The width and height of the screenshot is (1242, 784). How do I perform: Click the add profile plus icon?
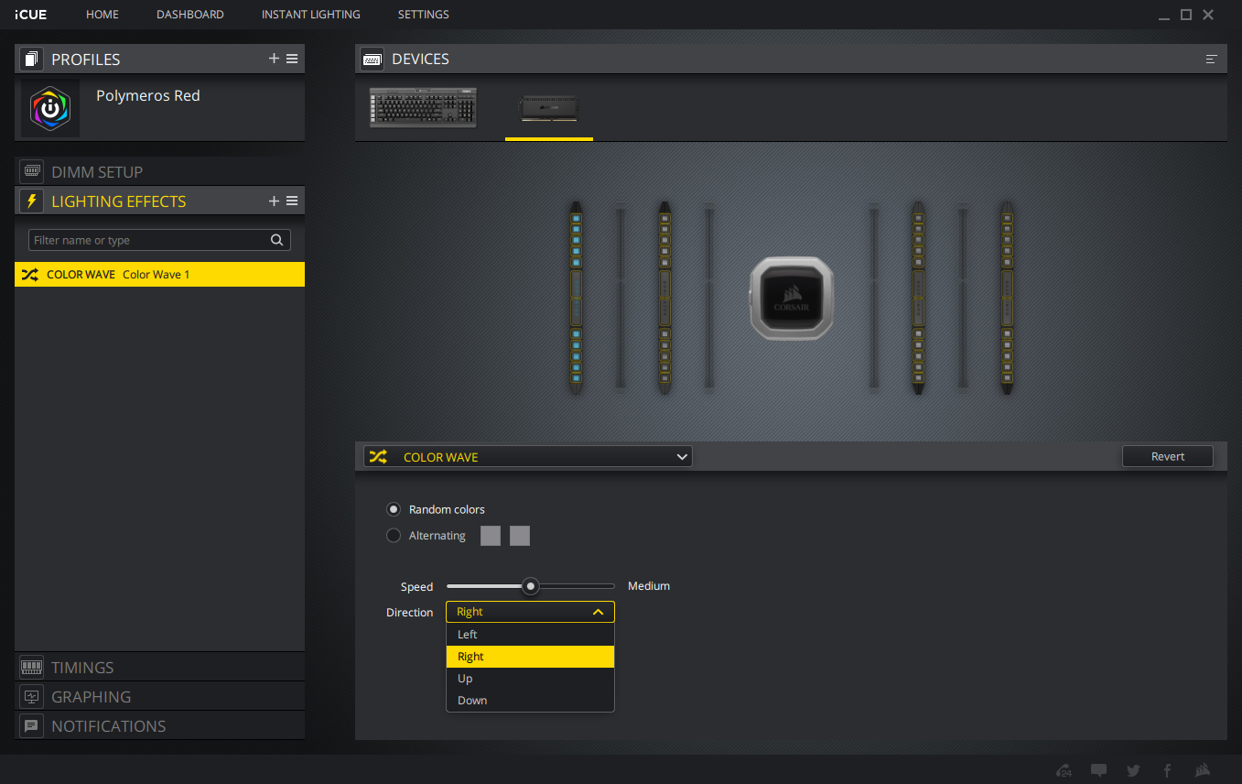tap(274, 59)
